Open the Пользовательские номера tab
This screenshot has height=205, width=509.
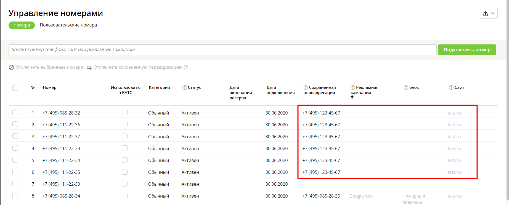tap(68, 25)
